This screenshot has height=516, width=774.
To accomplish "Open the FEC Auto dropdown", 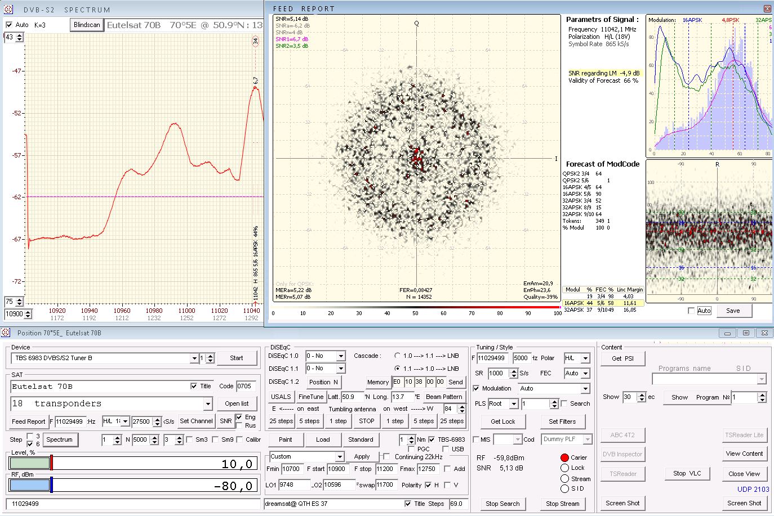I will 585,373.
